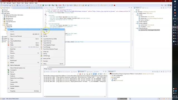Minimize the Outline view
Screen dimensions: 178x100
168,8
